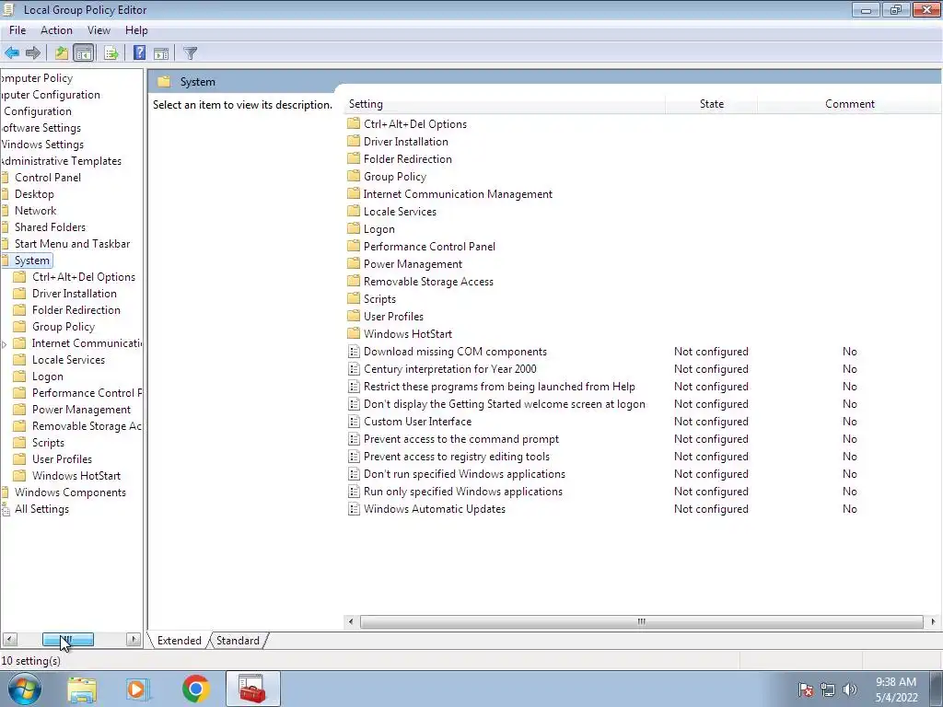Image resolution: width=943 pixels, height=707 pixels.
Task: Open the Help menu
Action: [136, 30]
